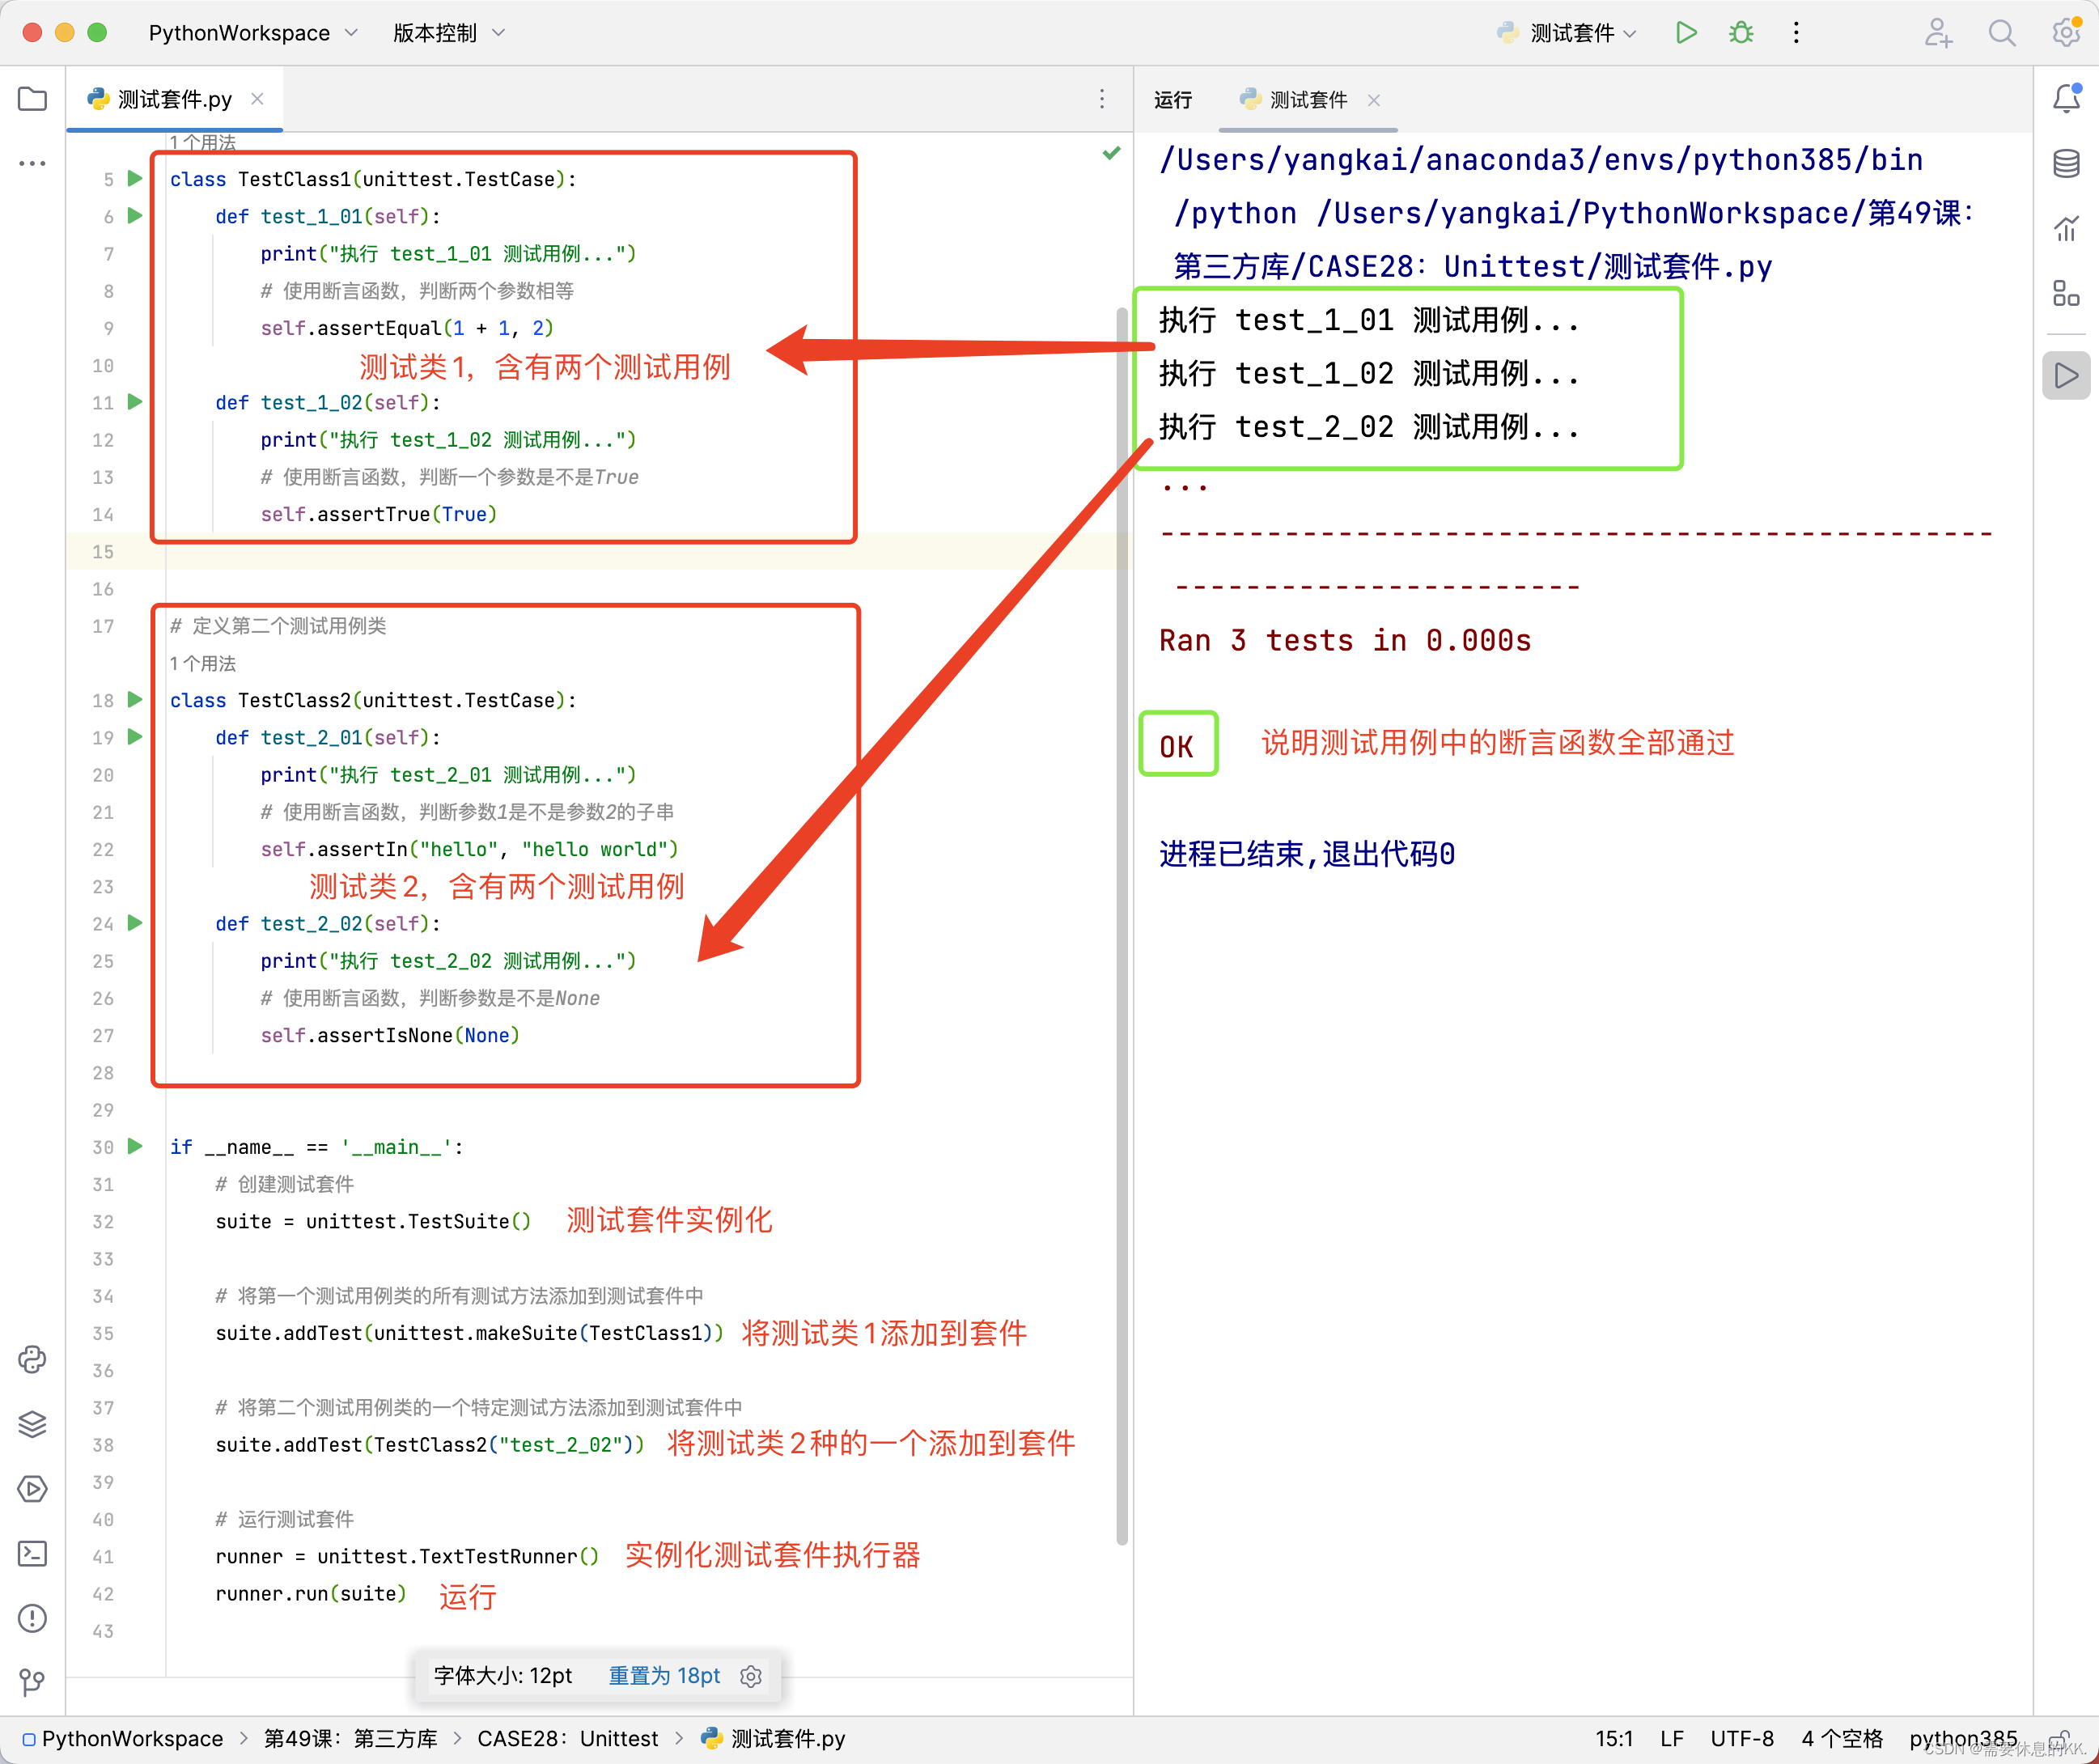Click CASE28：Unittest in the breadcrumb
Viewport: 2099px width, 1764px height.
567,1739
